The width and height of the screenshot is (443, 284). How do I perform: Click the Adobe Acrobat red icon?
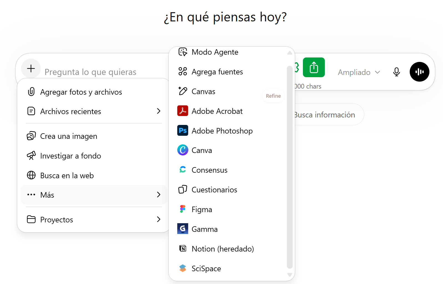tap(183, 111)
